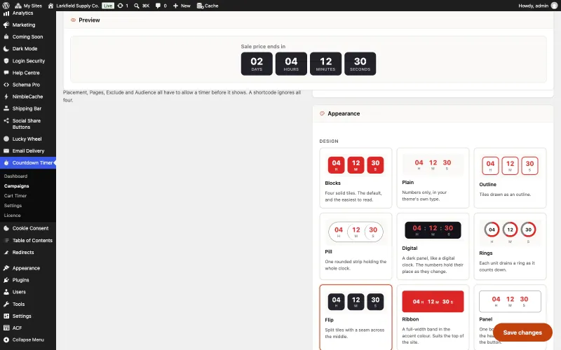The width and height of the screenshot is (561, 350).
Task: Open Redirects sidebar icon
Action: (x=6, y=252)
